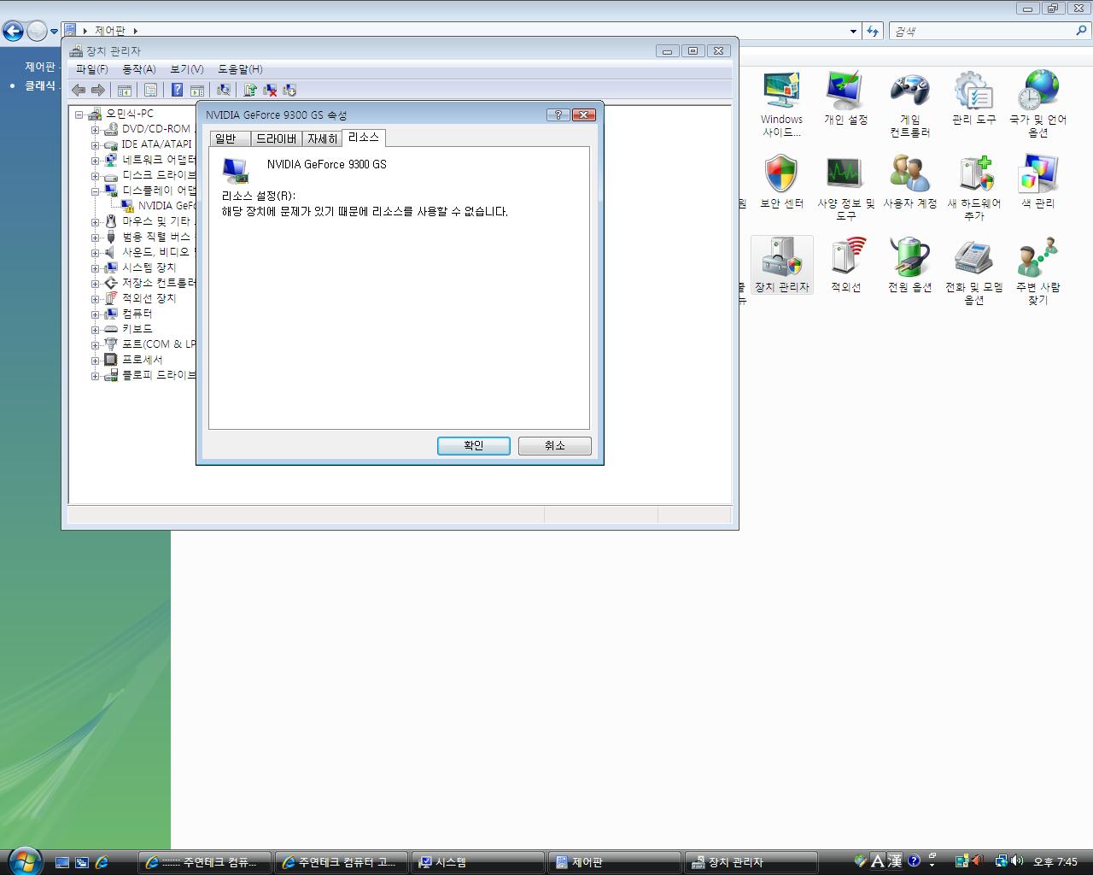The height and width of the screenshot is (875, 1093).
Task: Expand the 키보드 (Keyboard) tree node
Action: click(x=96, y=329)
